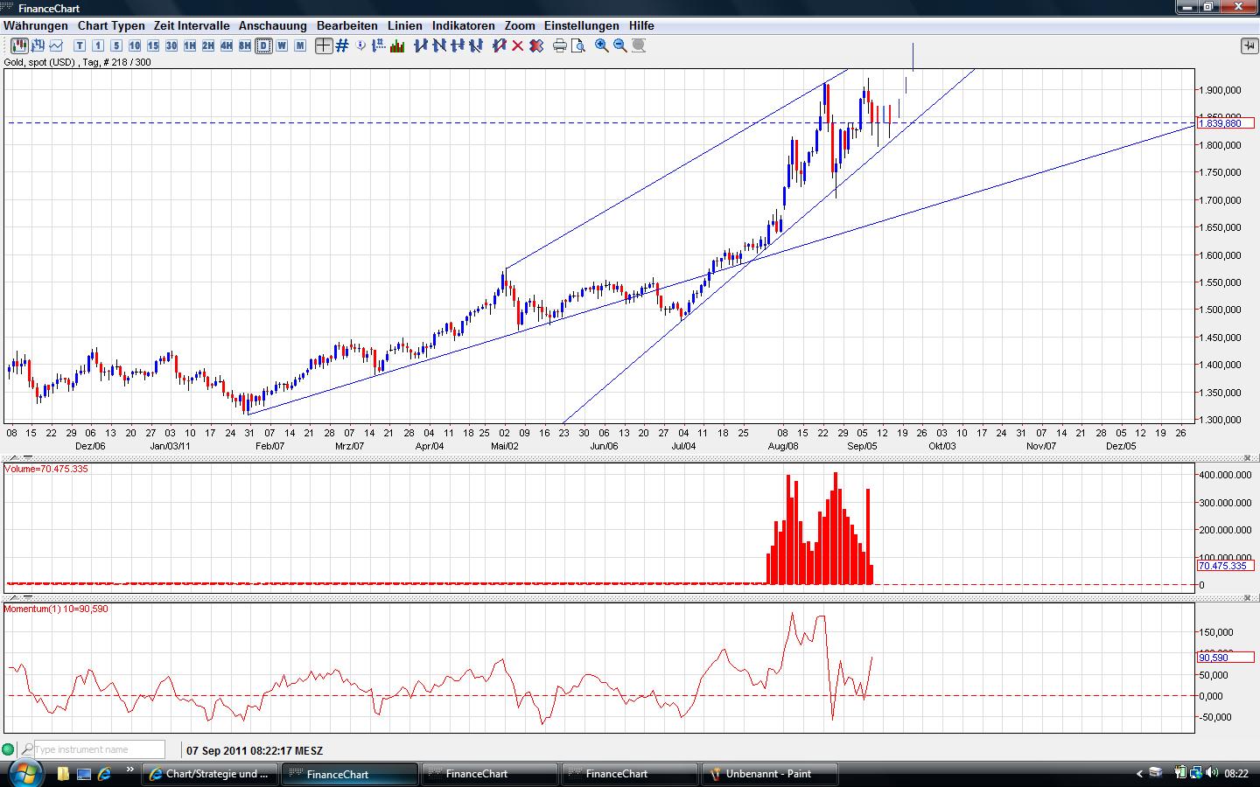Collapse the Momentum panel expander
The width and height of the screenshot is (1260, 787).
28,597
